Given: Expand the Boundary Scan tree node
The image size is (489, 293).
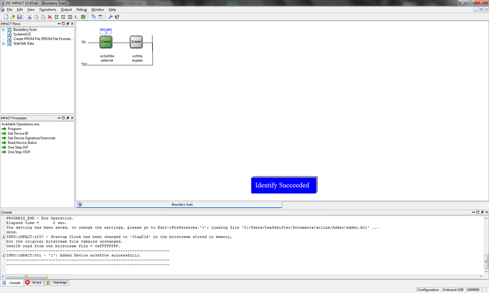Looking at the screenshot, I should (x=3, y=30).
